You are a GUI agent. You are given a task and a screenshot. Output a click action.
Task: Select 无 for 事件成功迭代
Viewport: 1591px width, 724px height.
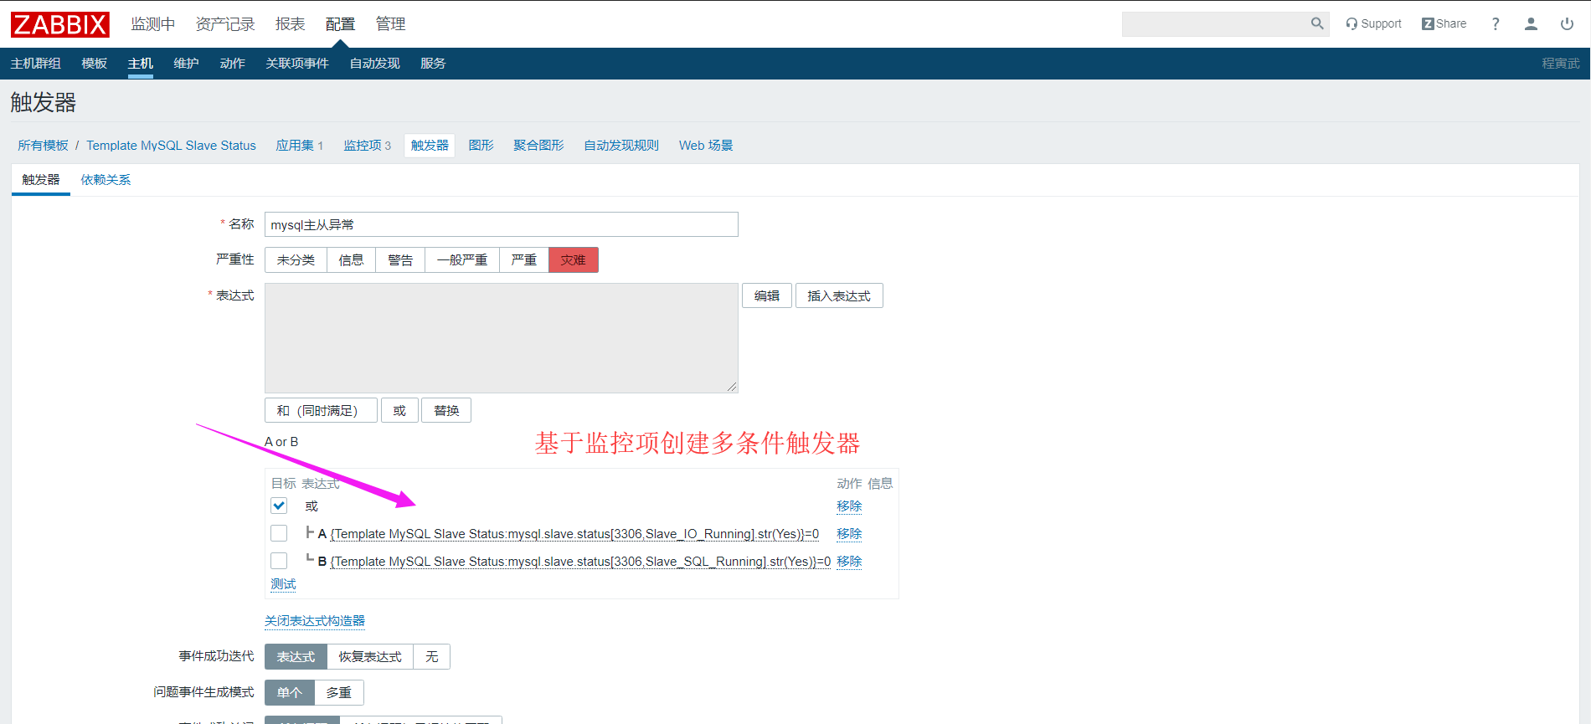pyautogui.click(x=432, y=657)
